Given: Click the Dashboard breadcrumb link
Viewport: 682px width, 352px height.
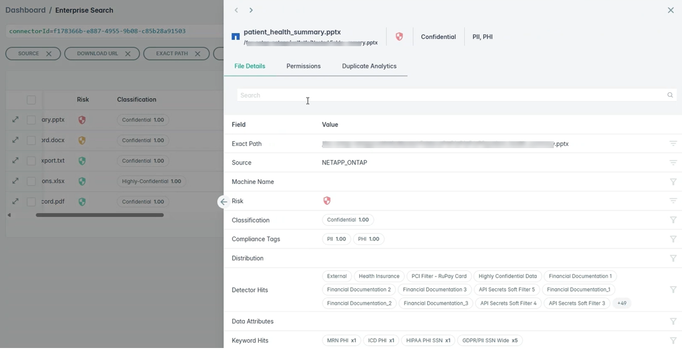Looking at the screenshot, I should (25, 10).
